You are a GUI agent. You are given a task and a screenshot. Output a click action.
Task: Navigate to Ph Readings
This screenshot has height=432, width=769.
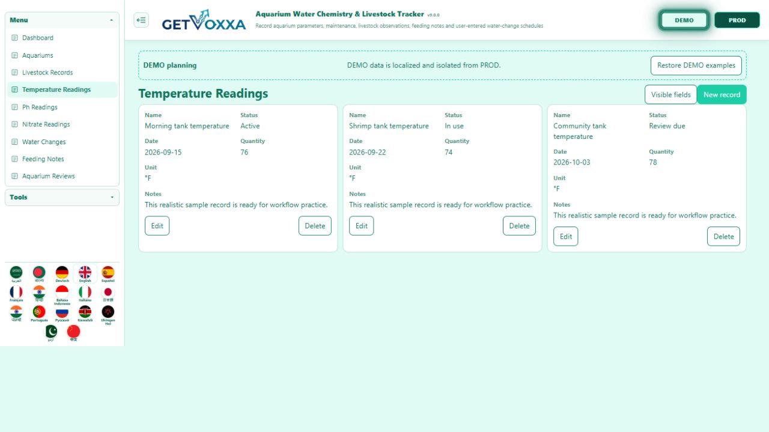point(62,107)
